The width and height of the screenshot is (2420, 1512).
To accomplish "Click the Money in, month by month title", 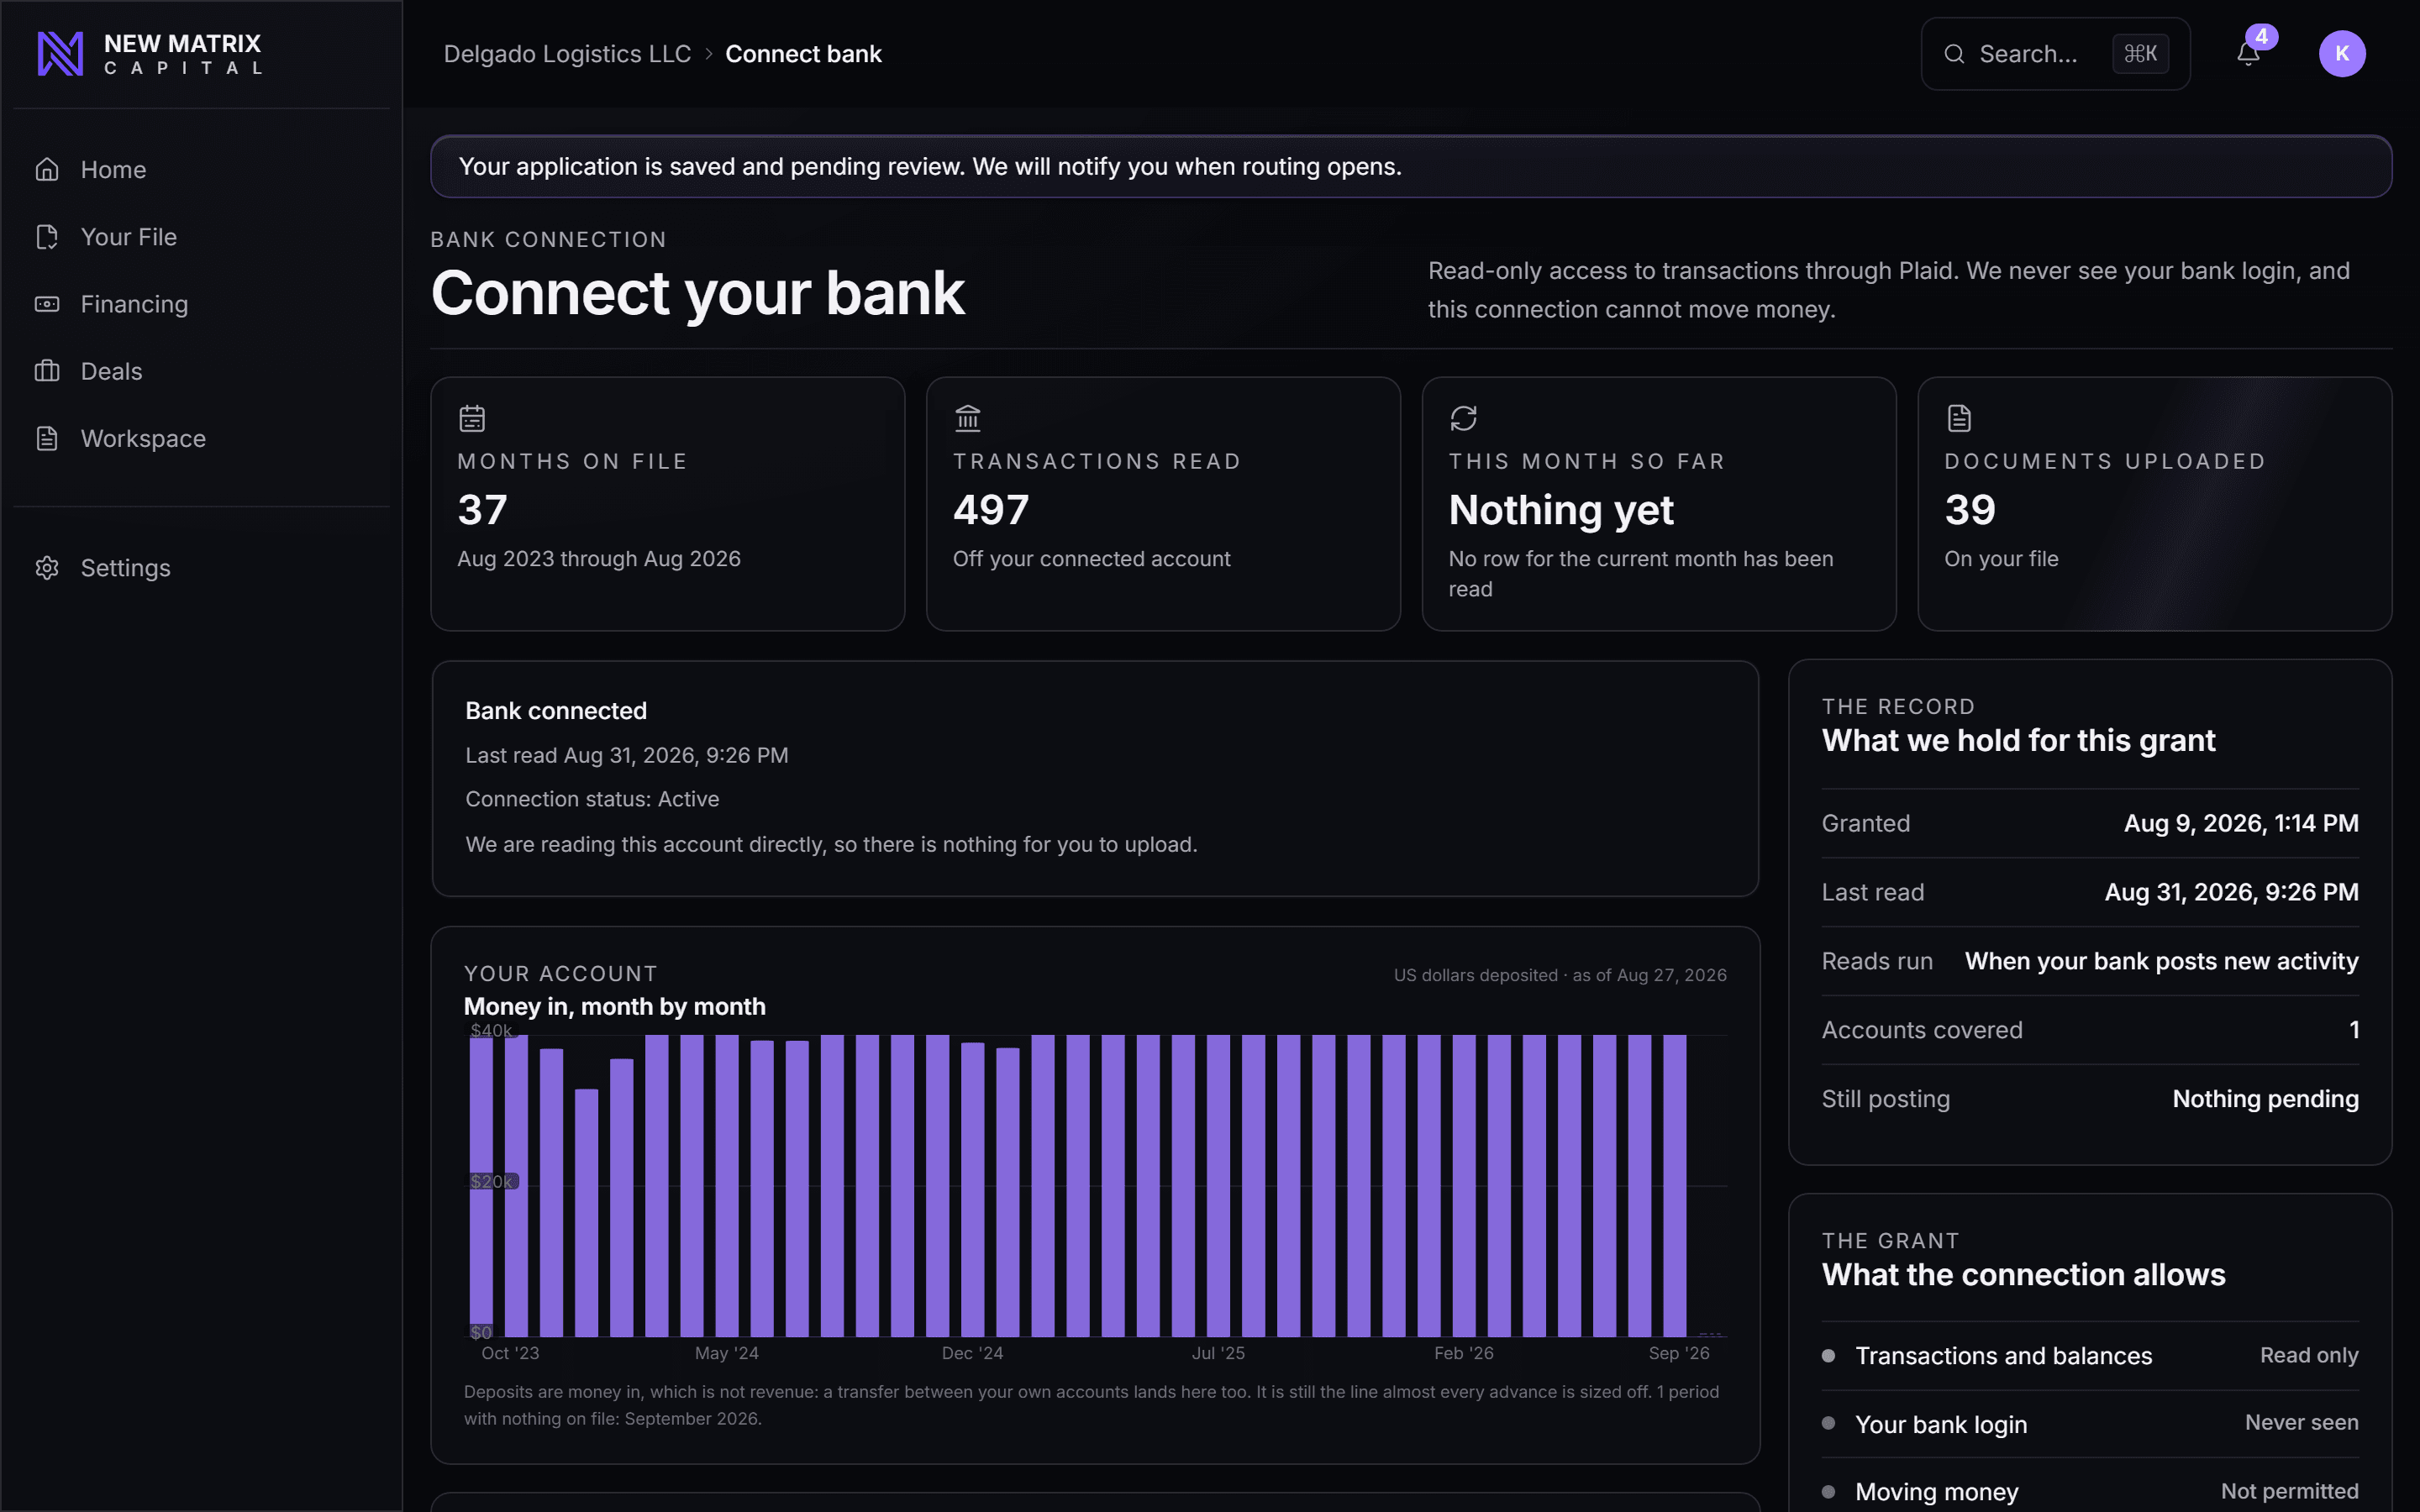I will point(615,1007).
